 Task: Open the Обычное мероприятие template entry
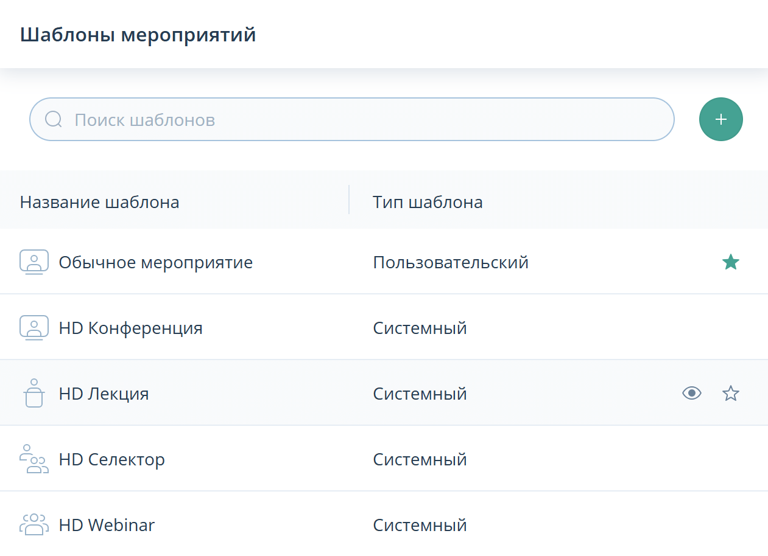[x=155, y=262]
